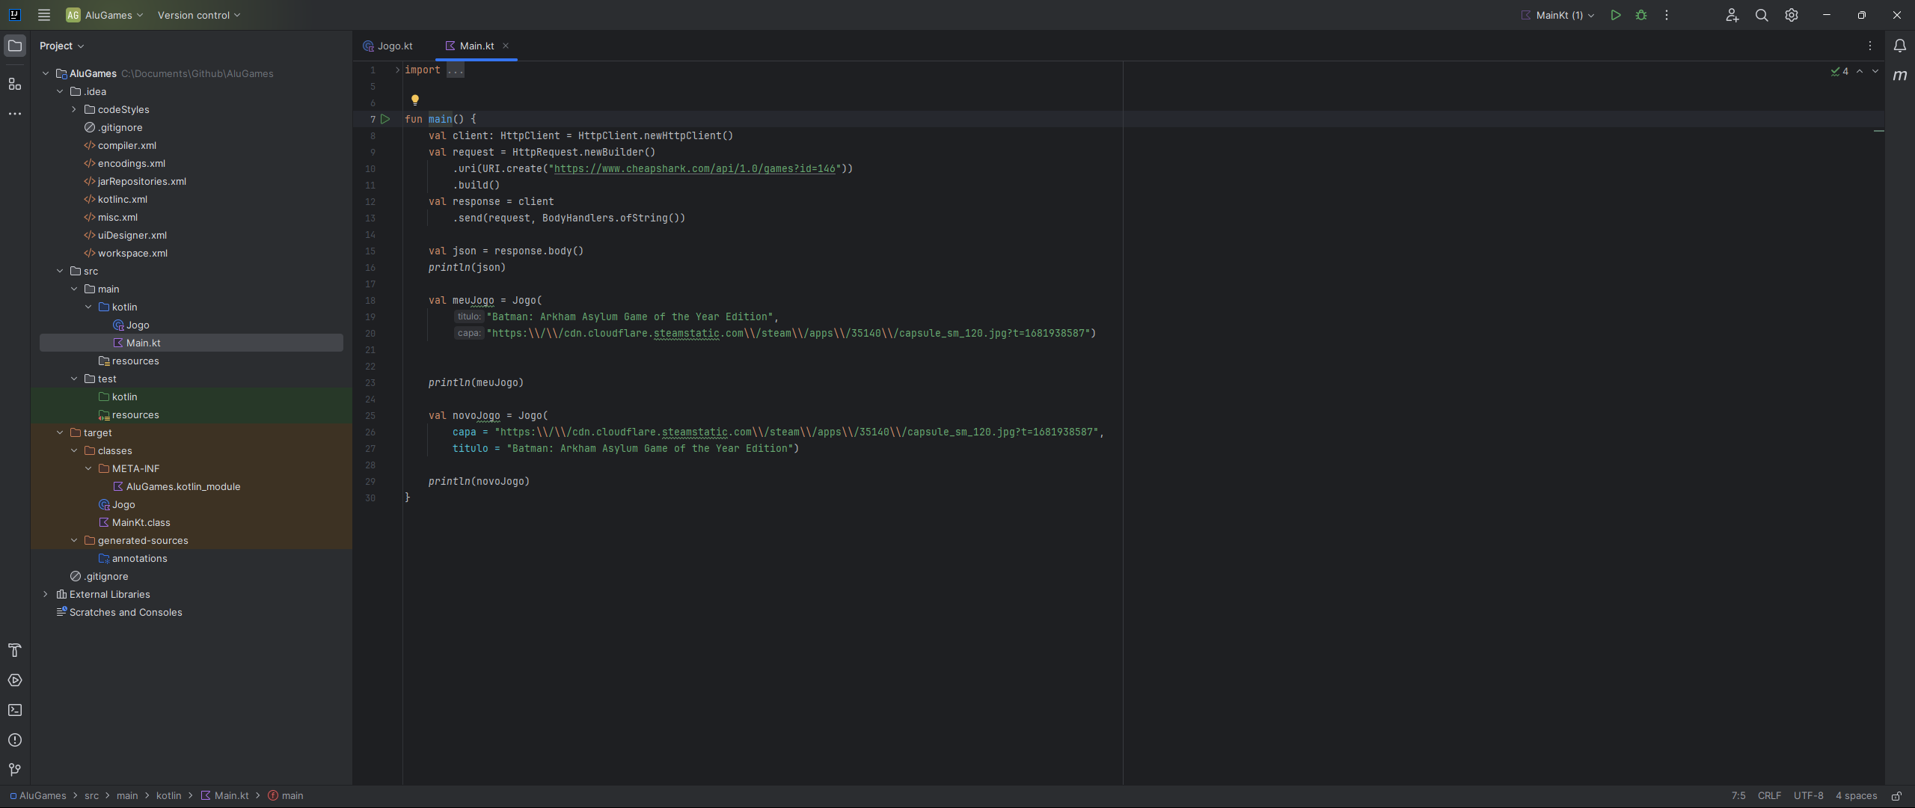
Task: Change 4 spaces indent setting
Action: [1856, 796]
